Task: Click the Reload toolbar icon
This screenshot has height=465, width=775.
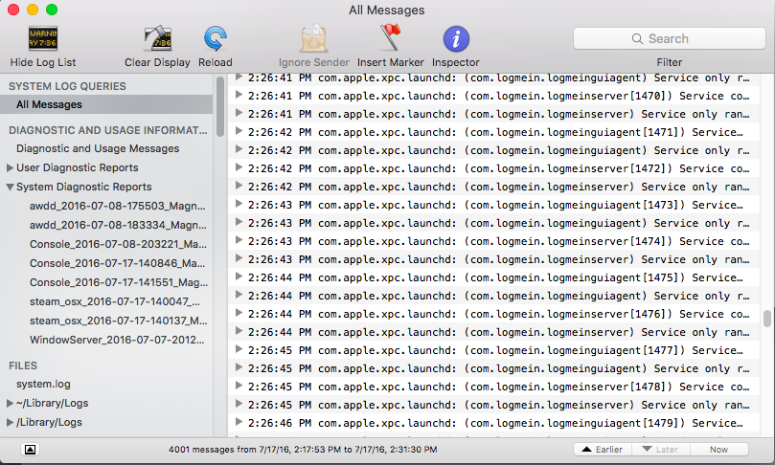Action: click(216, 39)
